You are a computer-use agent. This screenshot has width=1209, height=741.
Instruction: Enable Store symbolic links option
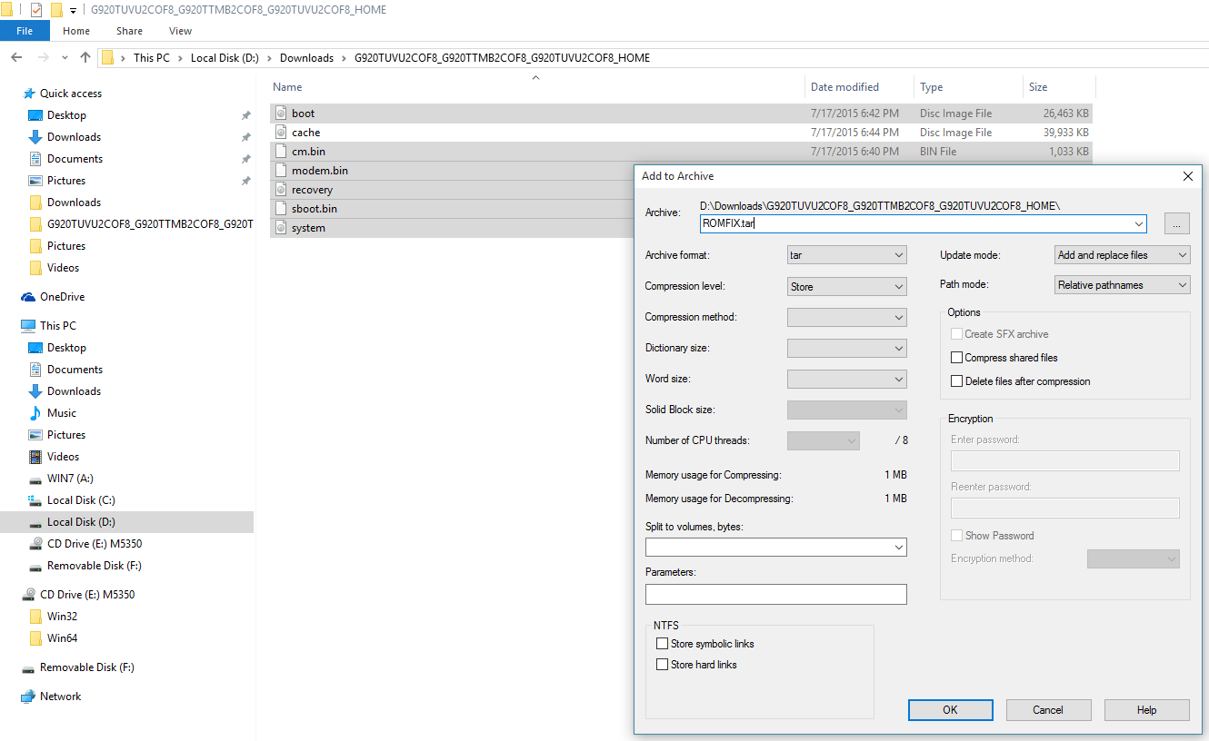pos(662,644)
